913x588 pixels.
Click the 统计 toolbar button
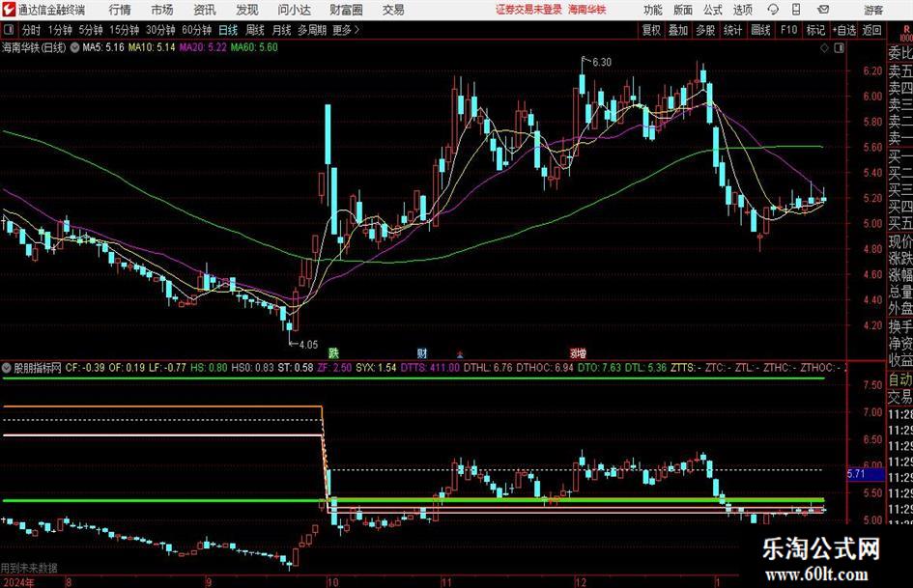[733, 30]
